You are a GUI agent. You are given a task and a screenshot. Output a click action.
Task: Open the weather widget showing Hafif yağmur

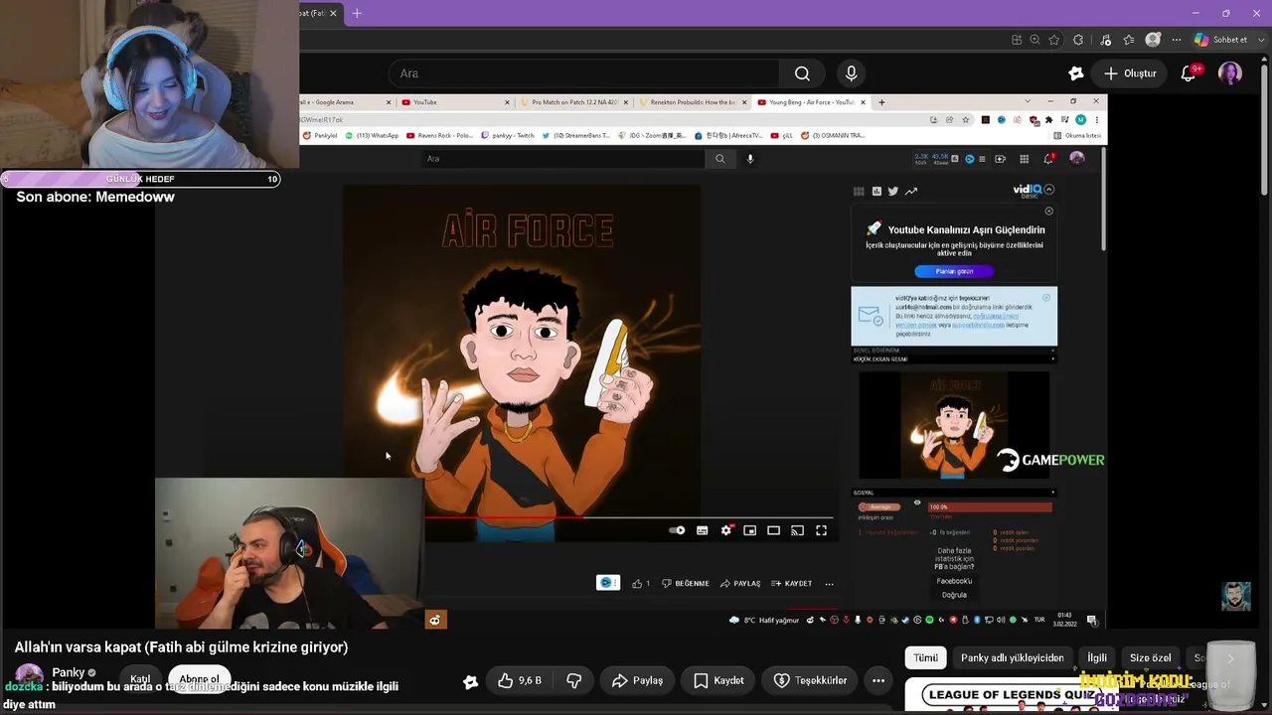tap(763, 620)
